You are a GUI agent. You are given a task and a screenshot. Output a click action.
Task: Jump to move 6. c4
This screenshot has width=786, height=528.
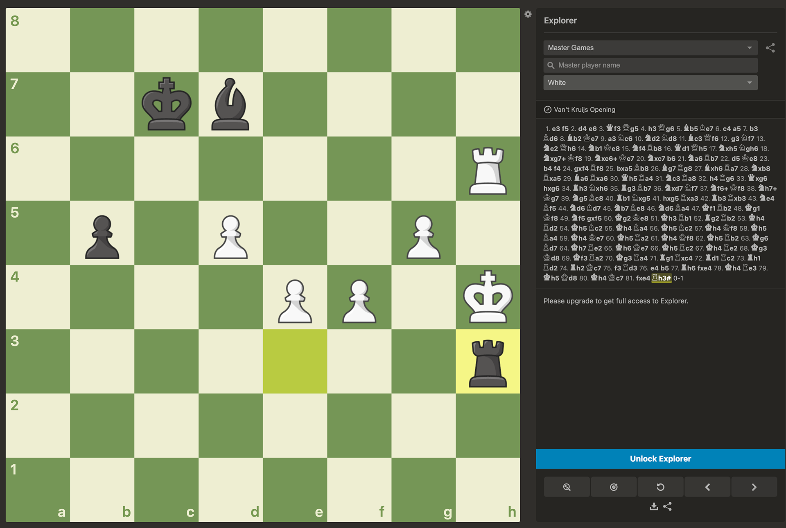coord(727,128)
